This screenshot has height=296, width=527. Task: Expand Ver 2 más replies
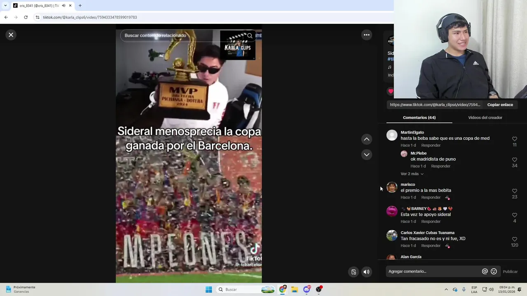[412, 174]
